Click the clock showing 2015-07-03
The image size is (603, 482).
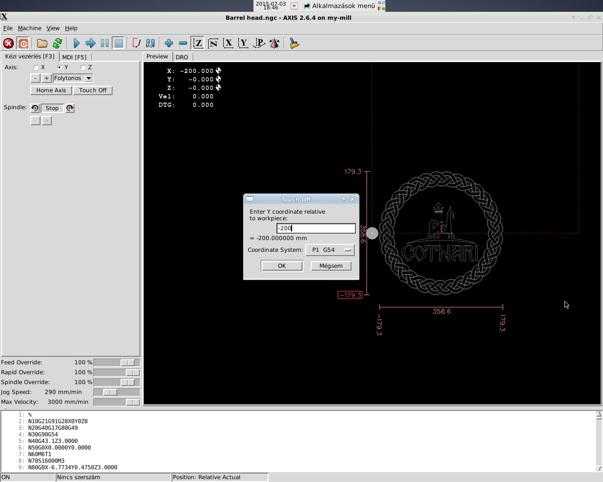tap(271, 6)
